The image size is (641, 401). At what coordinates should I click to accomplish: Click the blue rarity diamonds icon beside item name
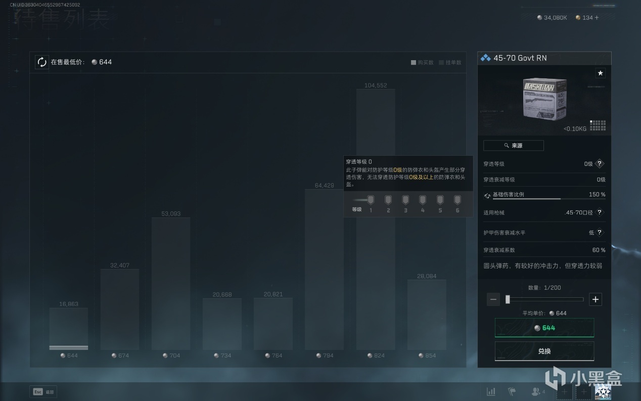[x=485, y=58]
